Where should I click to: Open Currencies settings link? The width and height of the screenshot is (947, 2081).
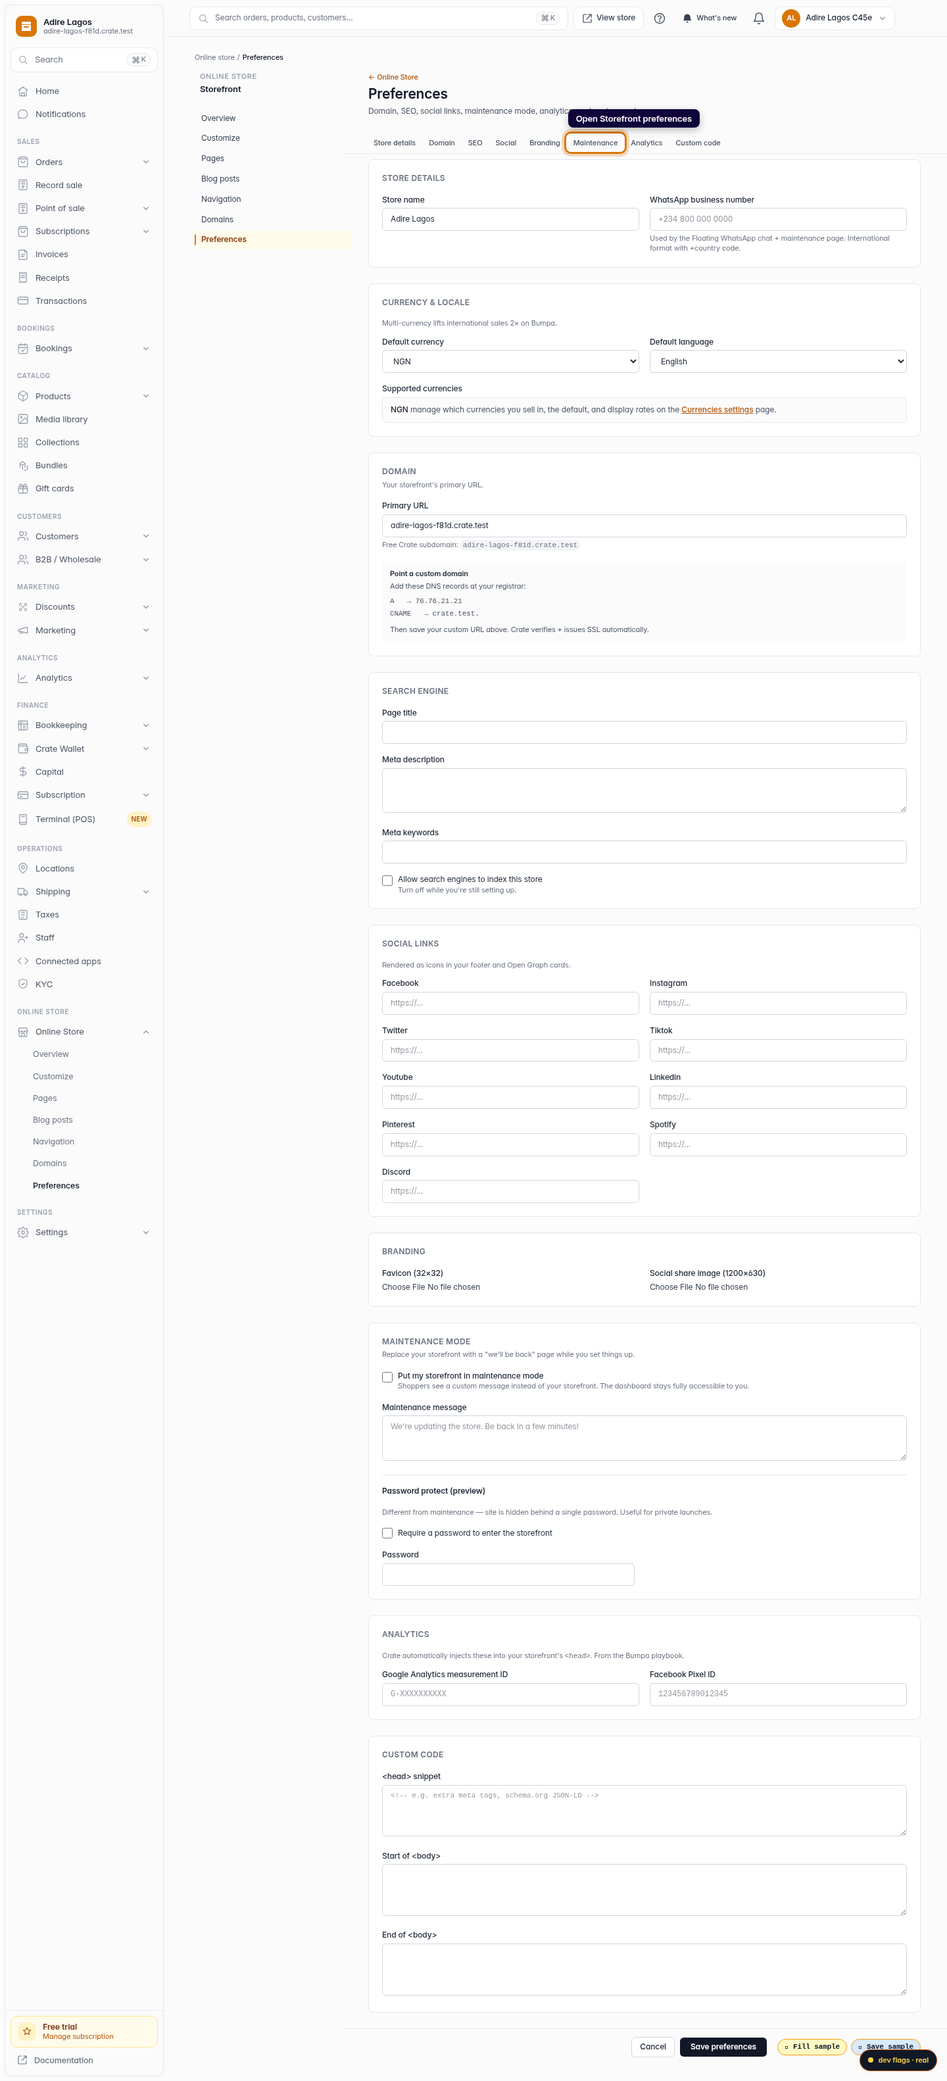717,410
